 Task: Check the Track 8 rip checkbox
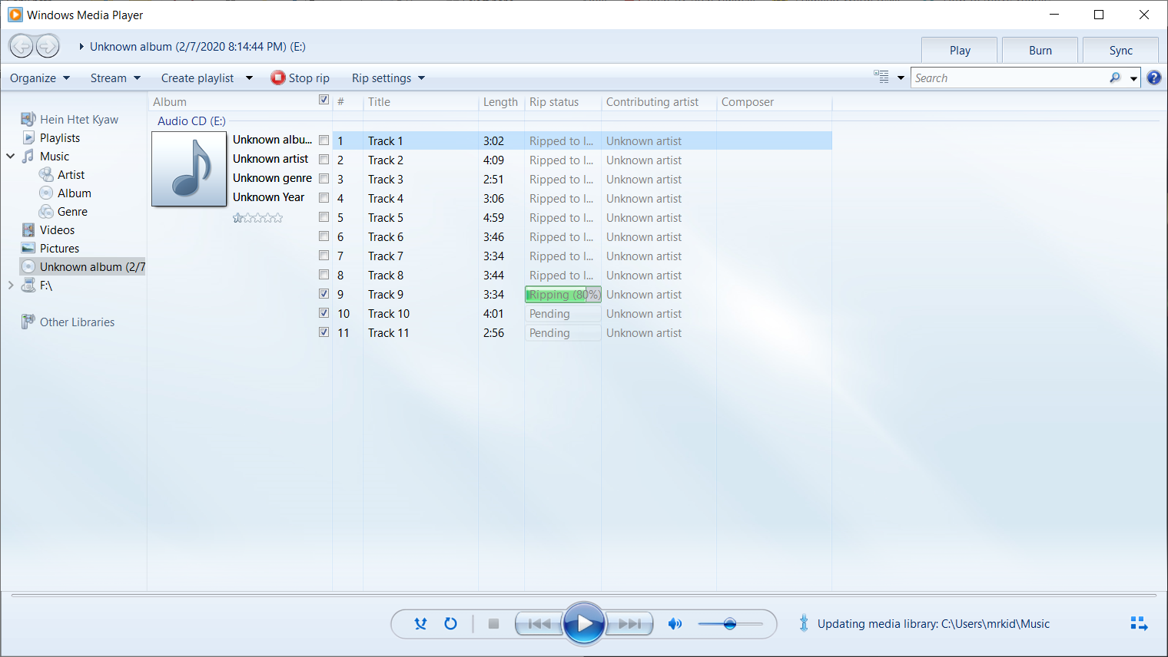(324, 275)
